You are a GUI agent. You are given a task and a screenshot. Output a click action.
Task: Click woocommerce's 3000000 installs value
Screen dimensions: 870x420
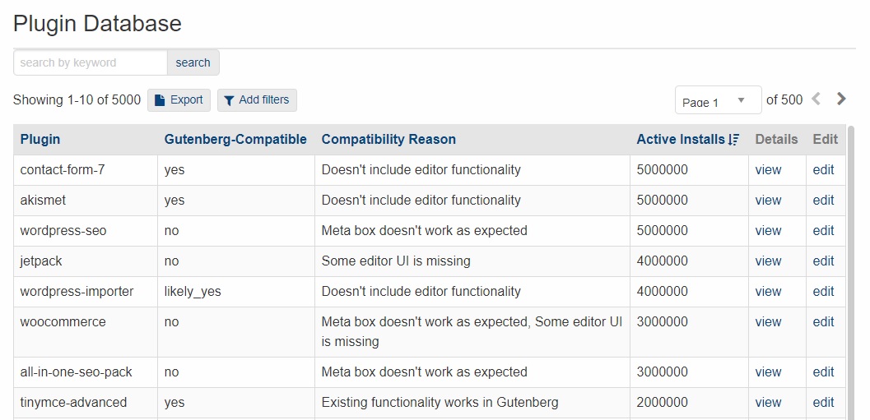coord(662,322)
